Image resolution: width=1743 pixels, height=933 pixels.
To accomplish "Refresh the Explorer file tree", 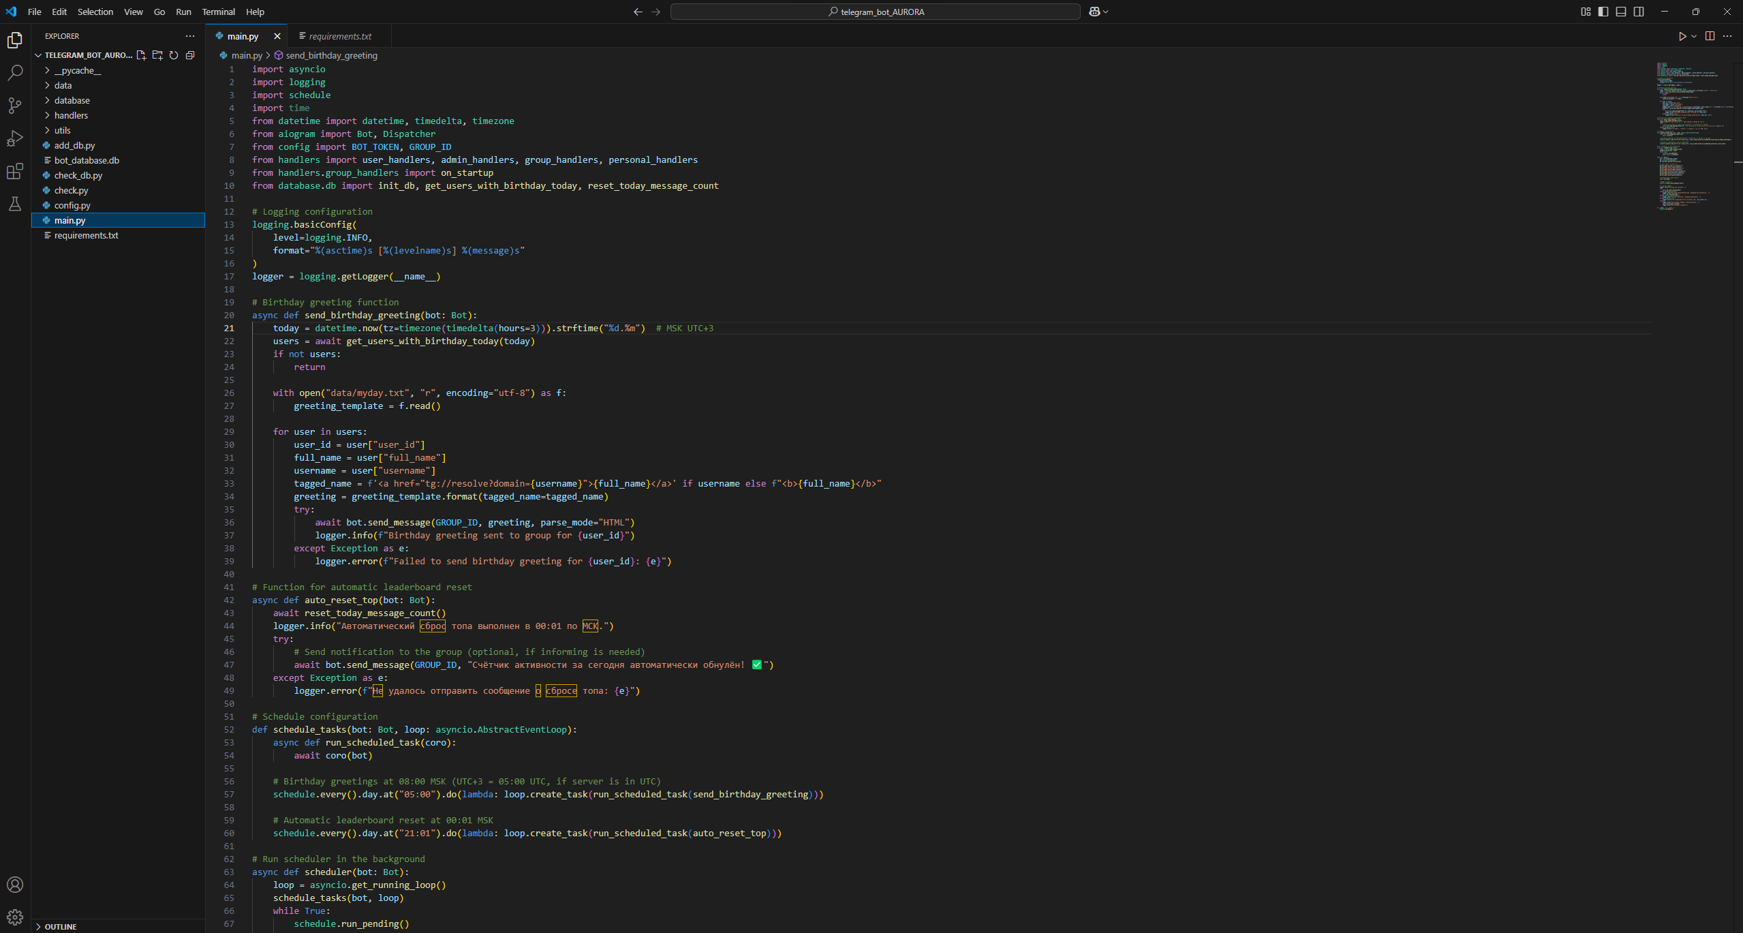I will tap(174, 55).
